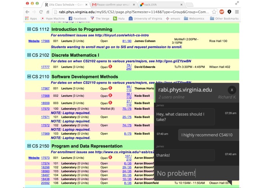Click the 79 / 240 enrollment link
Image resolution: width=264 pixels, height=188 pixels.
coord(129,67)
